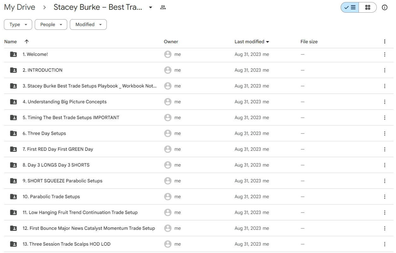Click the folder icon for 6. Three Day Setups
This screenshot has height=253, width=396.
coord(13,133)
